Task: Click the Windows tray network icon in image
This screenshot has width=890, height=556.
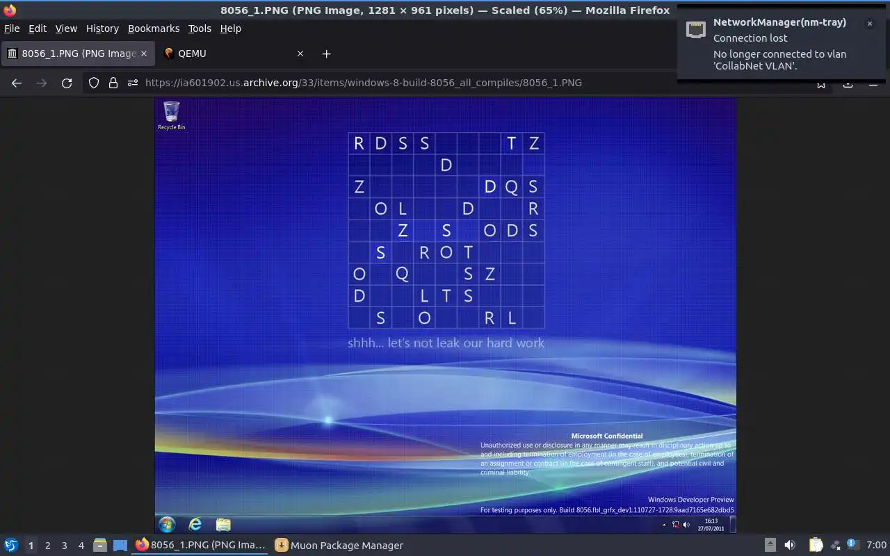Action: pyautogui.click(x=676, y=525)
